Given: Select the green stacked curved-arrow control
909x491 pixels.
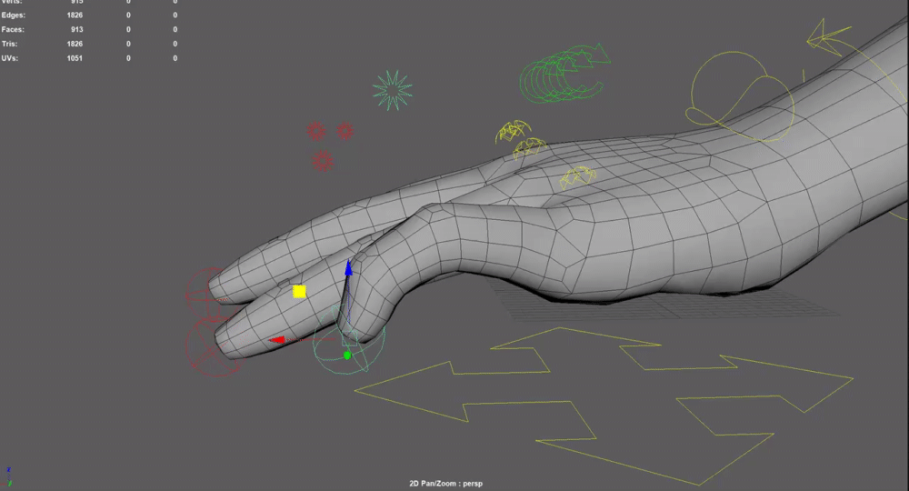Looking at the screenshot, I should click(x=564, y=74).
